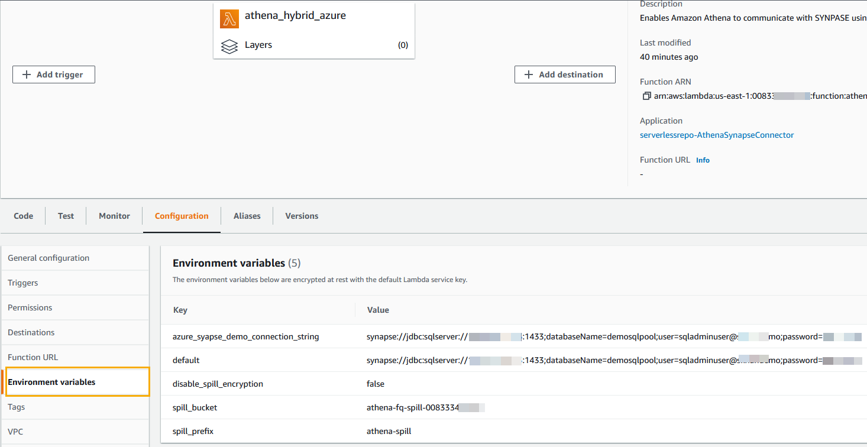Switch to the Test tab
Image resolution: width=867 pixels, height=447 pixels.
[66, 216]
